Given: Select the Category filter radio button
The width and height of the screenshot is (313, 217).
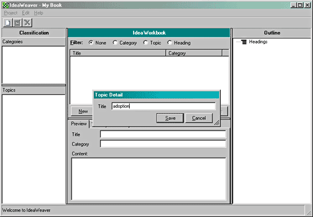Looking at the screenshot, I should (115, 42).
